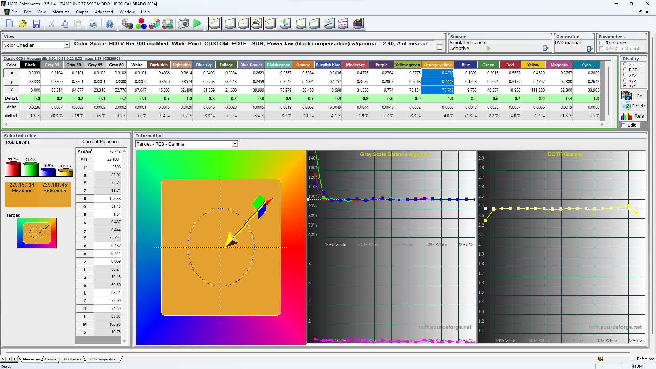
Task: Click the generator configure icon
Action: (590, 49)
